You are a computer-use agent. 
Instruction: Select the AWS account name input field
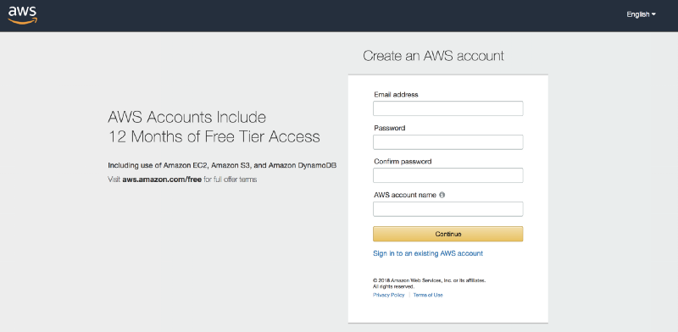tap(448, 209)
